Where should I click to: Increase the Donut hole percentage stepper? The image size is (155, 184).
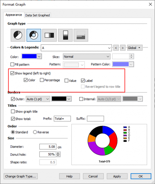click(58, 153)
